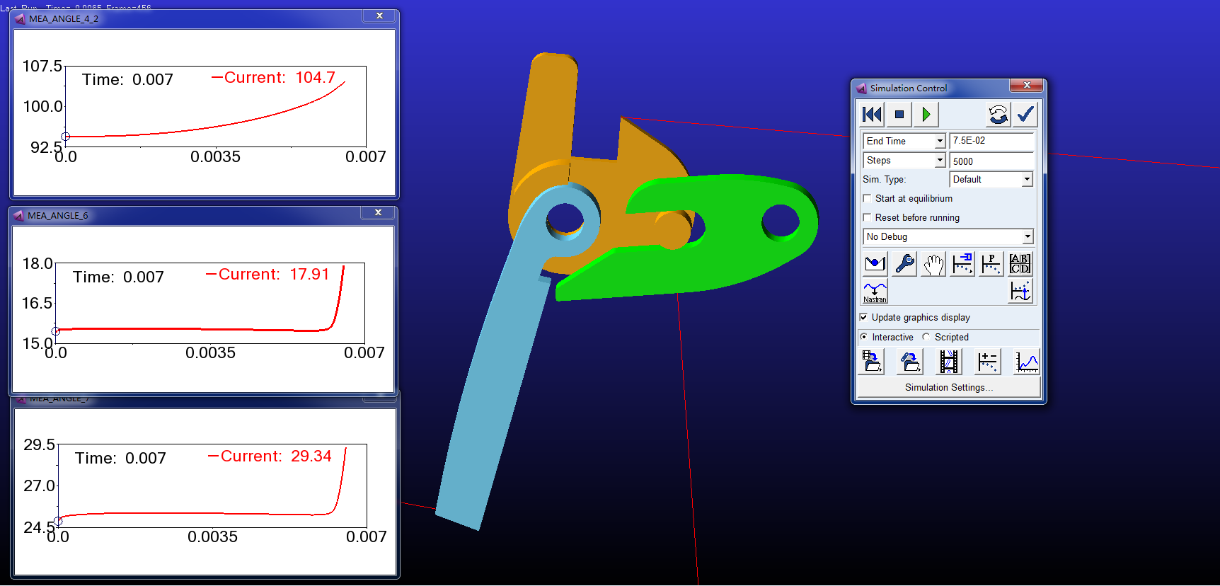Screen dimensions: 1220x586
Task: Close the MEA_ANGLE_6 plot window
Action: (378, 213)
